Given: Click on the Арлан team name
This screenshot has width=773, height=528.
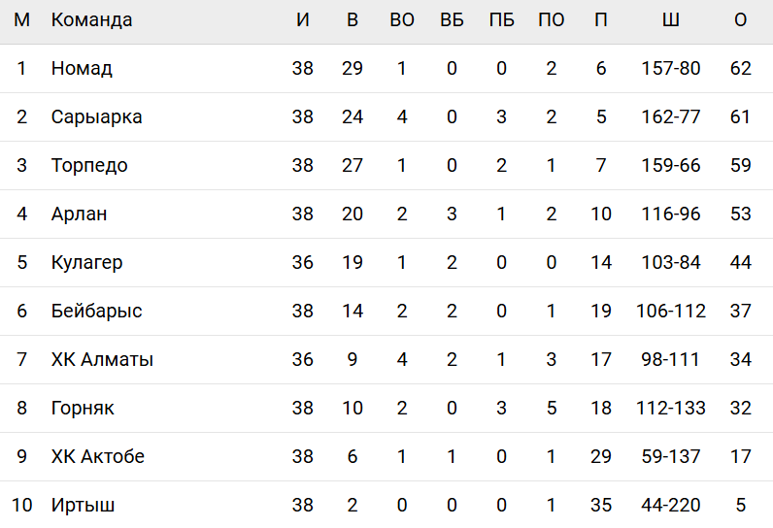Looking at the screenshot, I should pyautogui.click(x=80, y=214).
